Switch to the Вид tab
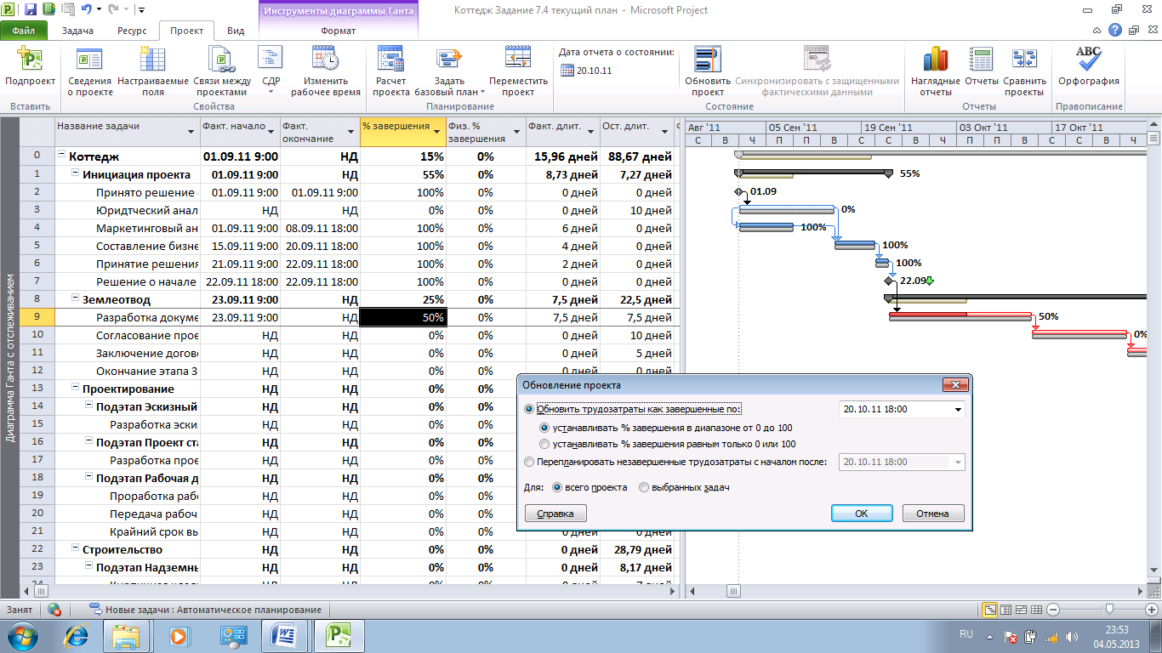1162x653 pixels. pos(236,31)
